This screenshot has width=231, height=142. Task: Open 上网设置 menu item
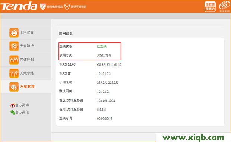pyautogui.click(x=26, y=33)
